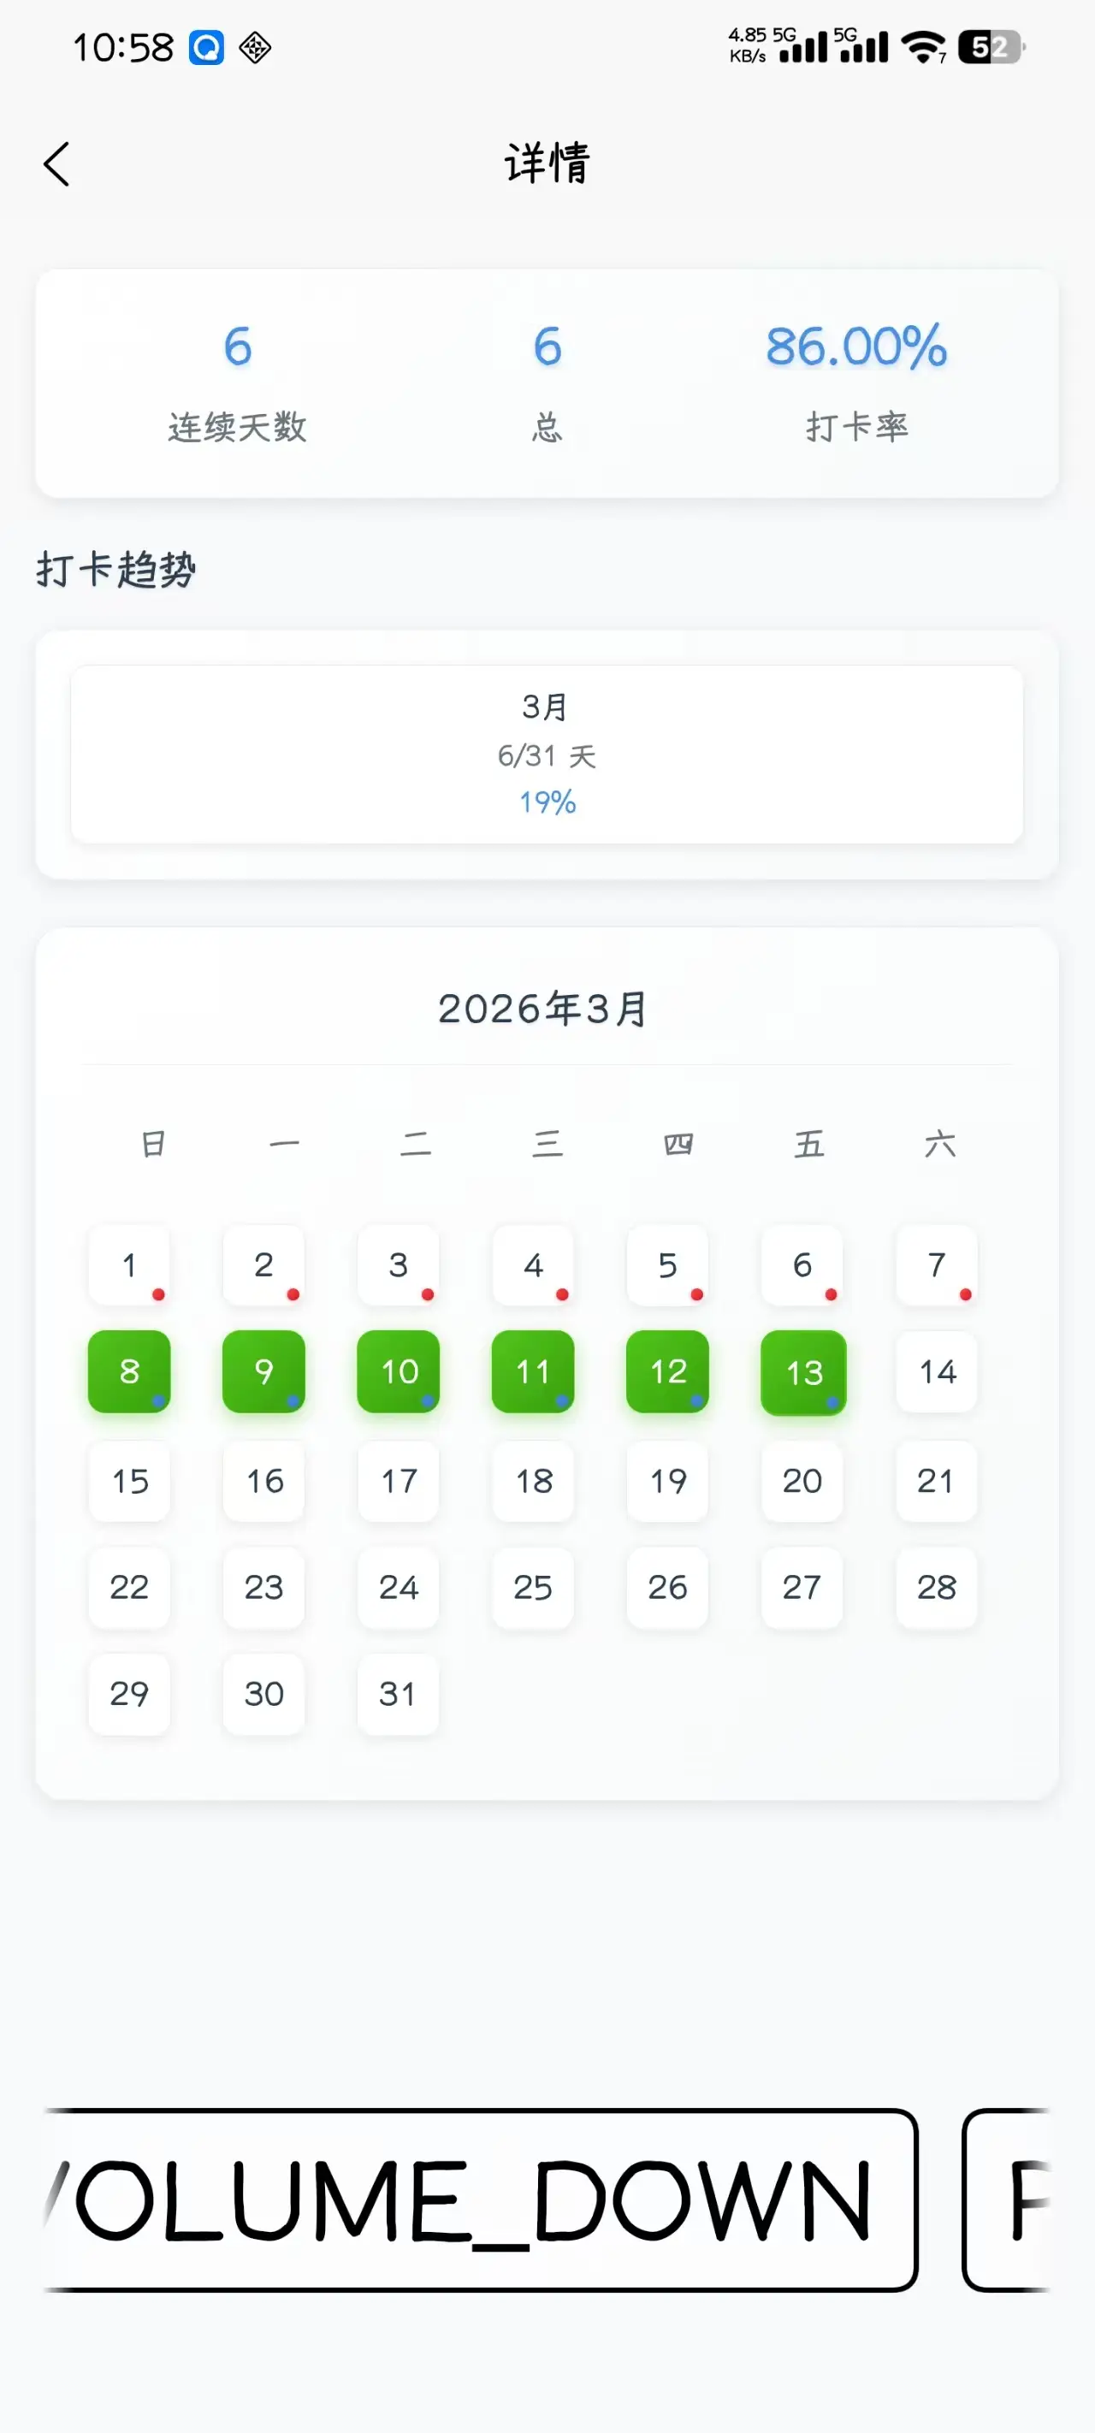
Task: Open the March monthly trend card
Action: pos(547,754)
